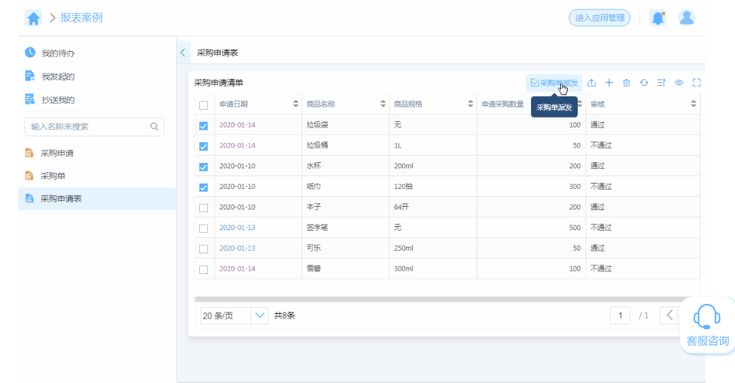Click the 采购单派发 button
Image resolution: width=735 pixels, height=383 pixels.
coord(554,83)
